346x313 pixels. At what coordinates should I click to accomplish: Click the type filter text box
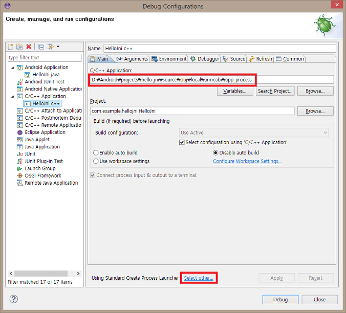(x=45, y=57)
